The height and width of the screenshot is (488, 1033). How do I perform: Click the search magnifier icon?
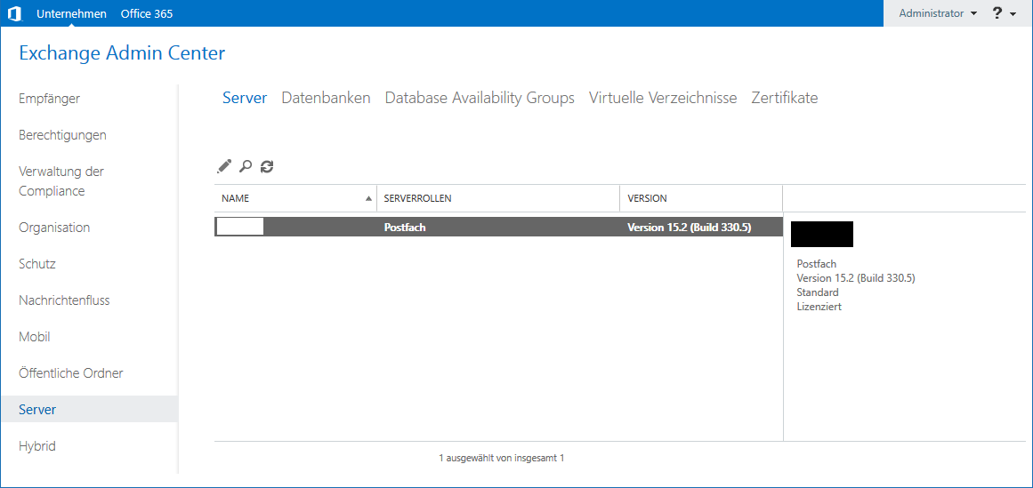[246, 166]
